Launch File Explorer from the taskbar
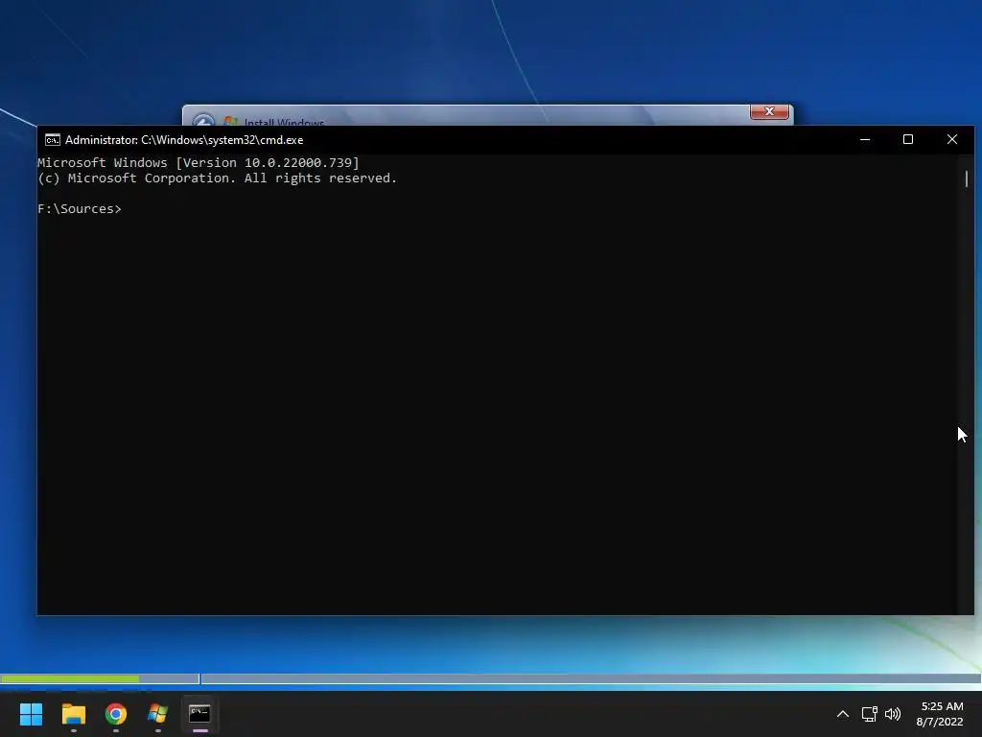Image resolution: width=982 pixels, height=737 pixels. click(x=73, y=714)
